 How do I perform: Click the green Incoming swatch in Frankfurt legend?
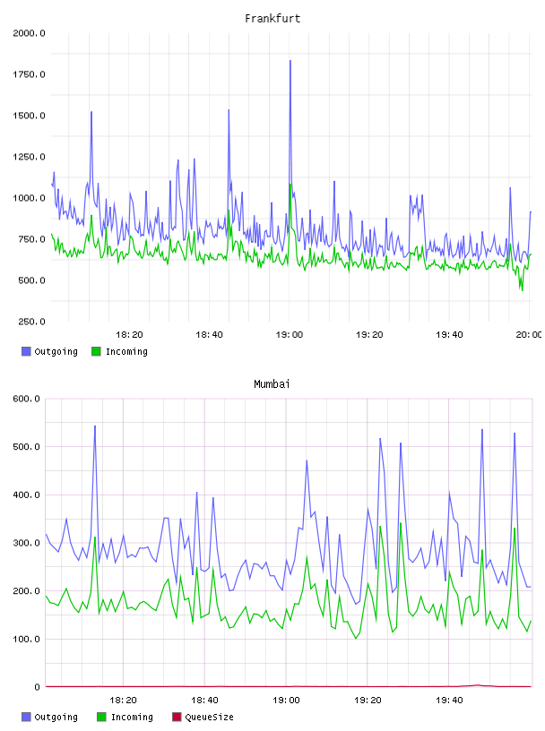point(96,351)
